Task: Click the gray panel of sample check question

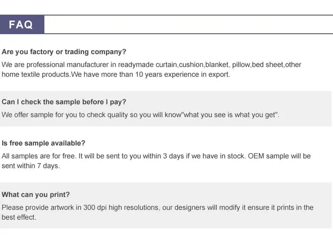Action: (x=166, y=109)
